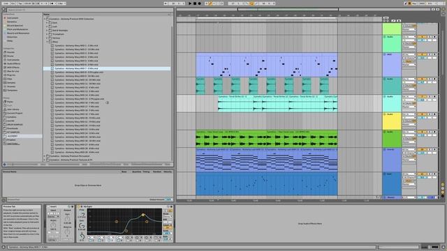Arm the MIDI track for recording
The height and width of the screenshot is (251, 447).
point(434,54)
